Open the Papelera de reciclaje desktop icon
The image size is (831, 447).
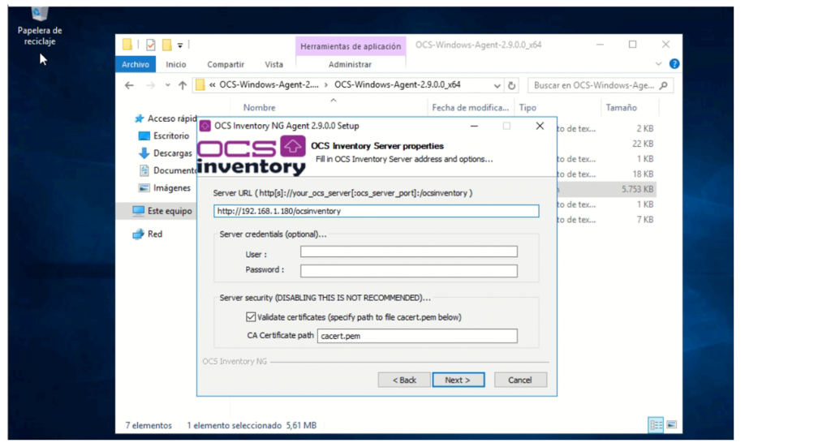[40, 27]
